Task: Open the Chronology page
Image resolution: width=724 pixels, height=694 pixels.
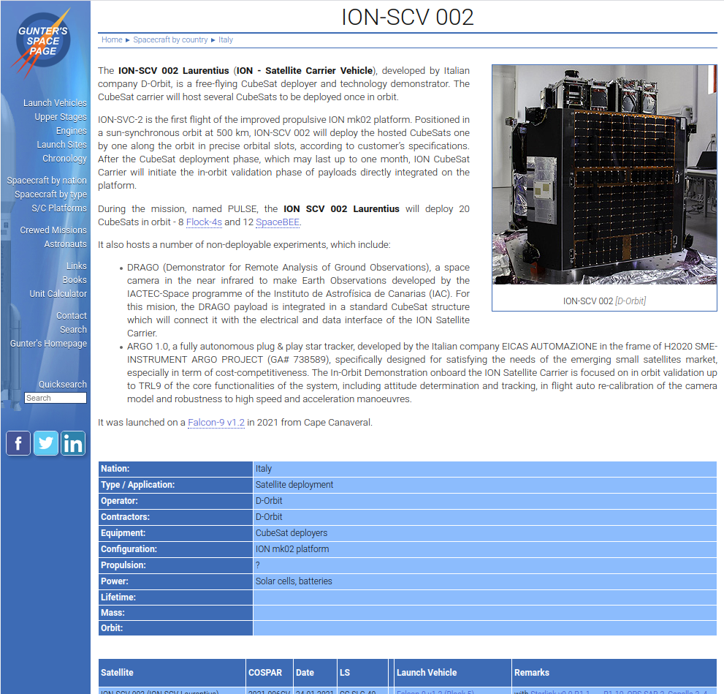Action: (x=64, y=158)
